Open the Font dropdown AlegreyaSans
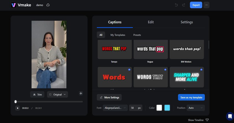This screenshot has height=123, width=234. click(x=115, y=108)
